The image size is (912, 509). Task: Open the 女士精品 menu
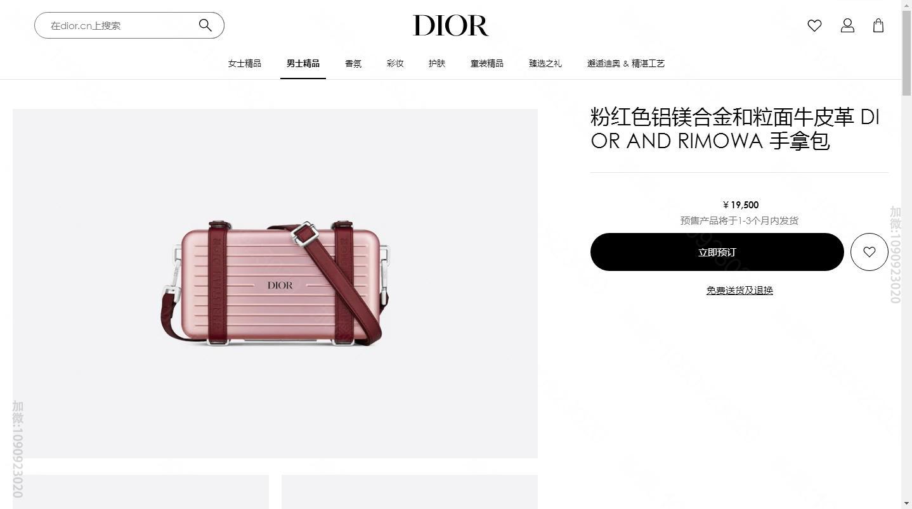245,63
